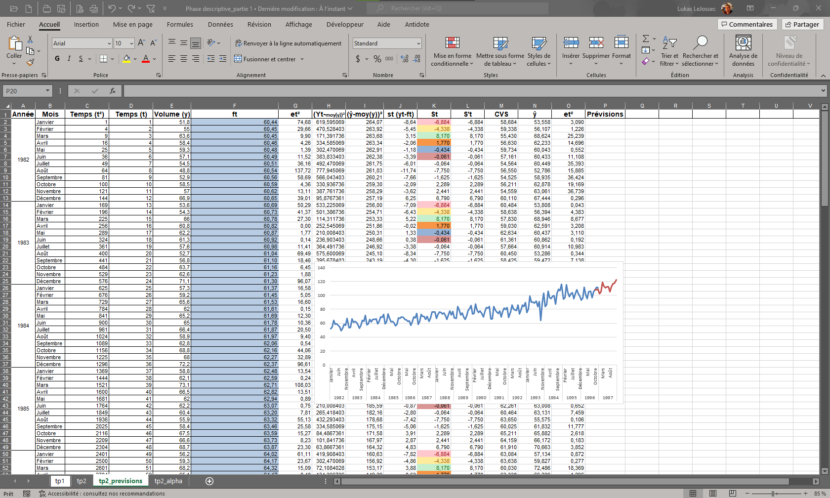This screenshot has width=830, height=498.
Task: Click the Partager button
Action: [802, 24]
